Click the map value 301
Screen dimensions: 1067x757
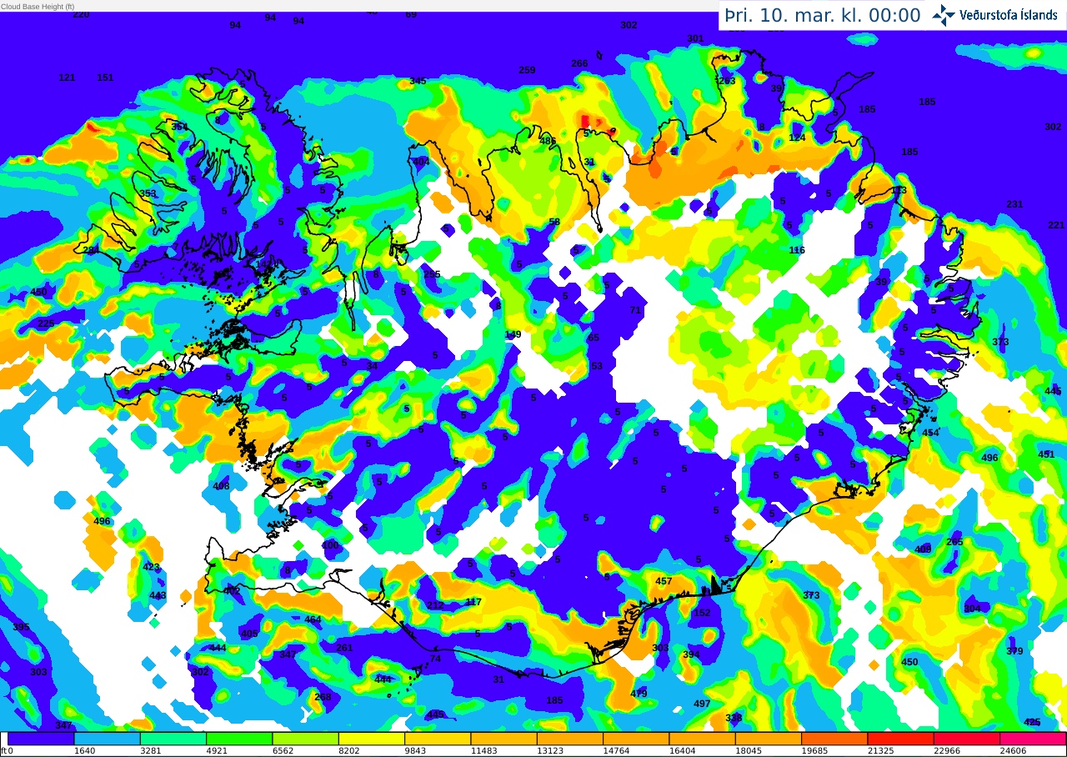(695, 38)
